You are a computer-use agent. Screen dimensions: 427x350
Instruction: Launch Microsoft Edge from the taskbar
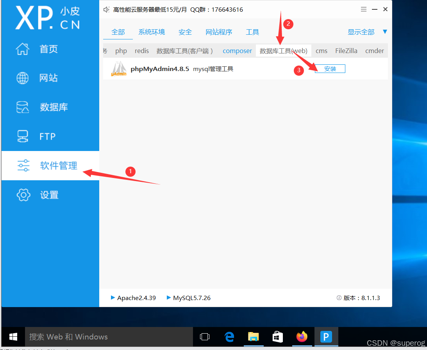(x=229, y=337)
